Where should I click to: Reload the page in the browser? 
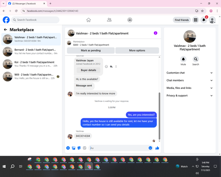click(x=16, y=11)
